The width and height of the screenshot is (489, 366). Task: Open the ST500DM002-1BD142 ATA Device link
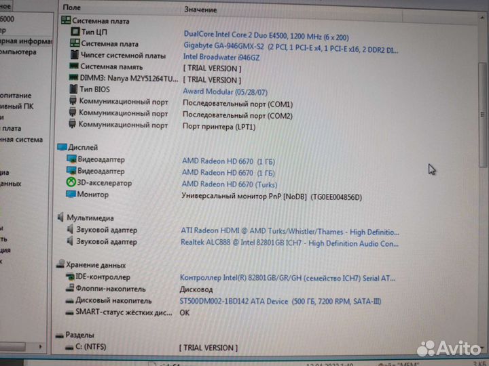280,301
